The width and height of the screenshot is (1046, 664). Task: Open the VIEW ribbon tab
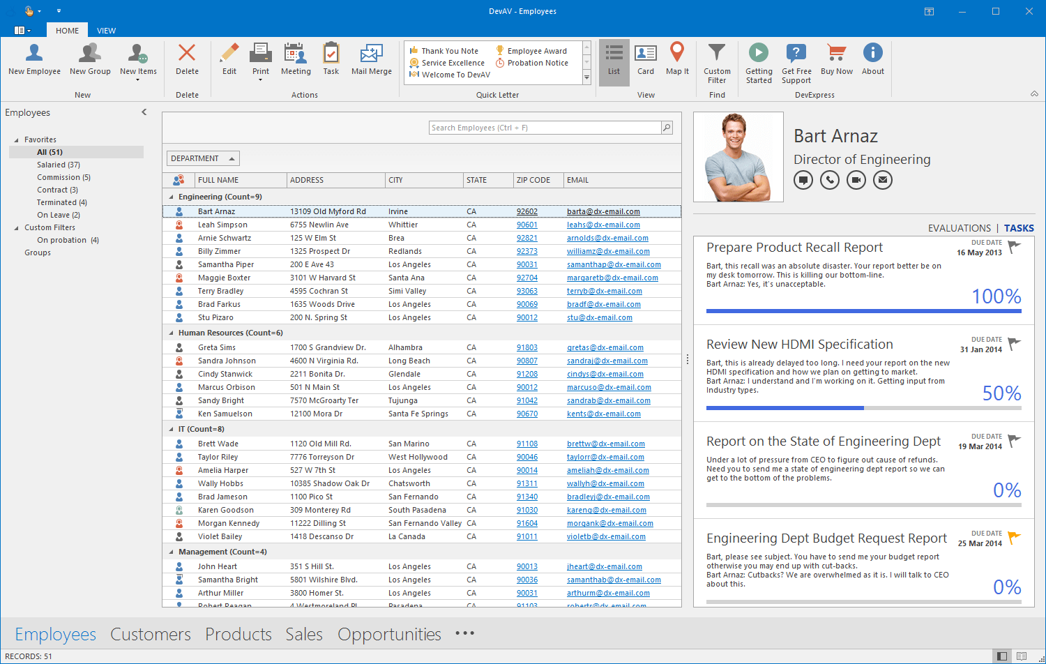click(106, 30)
